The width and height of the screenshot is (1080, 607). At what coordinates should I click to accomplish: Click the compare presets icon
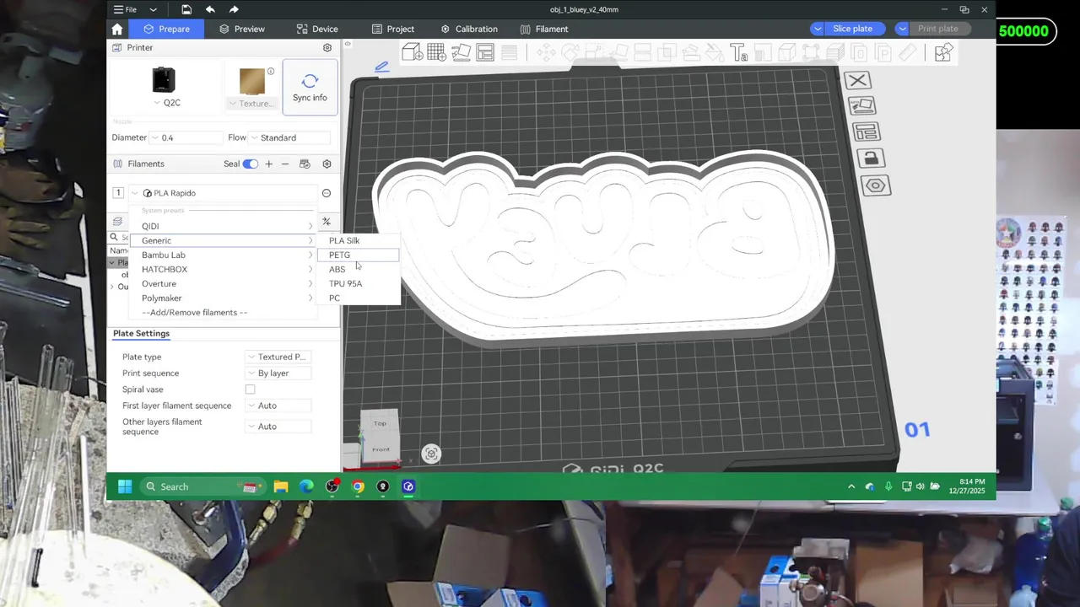coord(326,222)
